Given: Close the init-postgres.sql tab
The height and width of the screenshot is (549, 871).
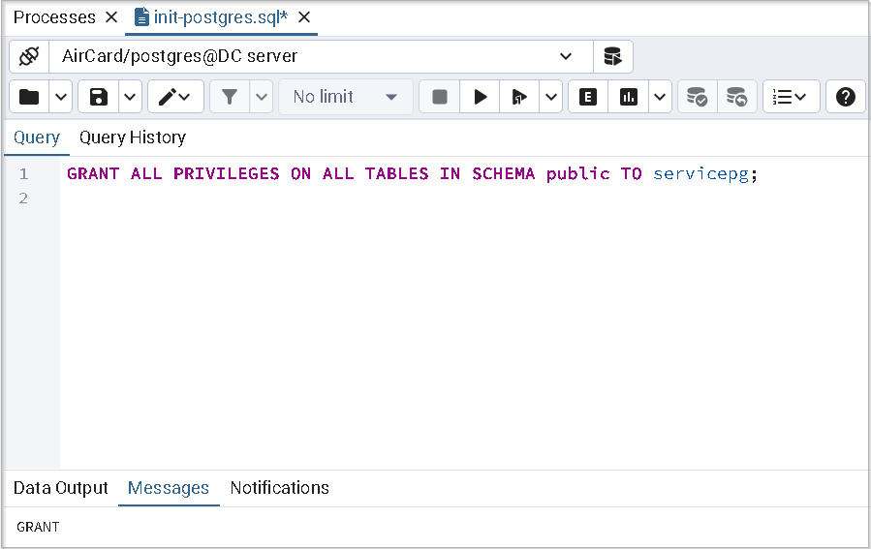Looking at the screenshot, I should [304, 17].
